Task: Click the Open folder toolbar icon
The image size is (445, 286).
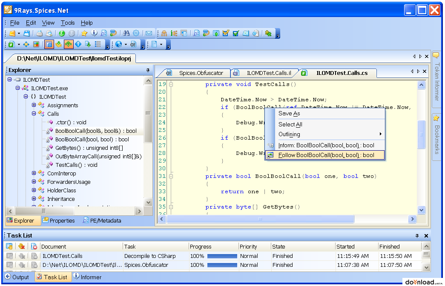Action: (12, 34)
